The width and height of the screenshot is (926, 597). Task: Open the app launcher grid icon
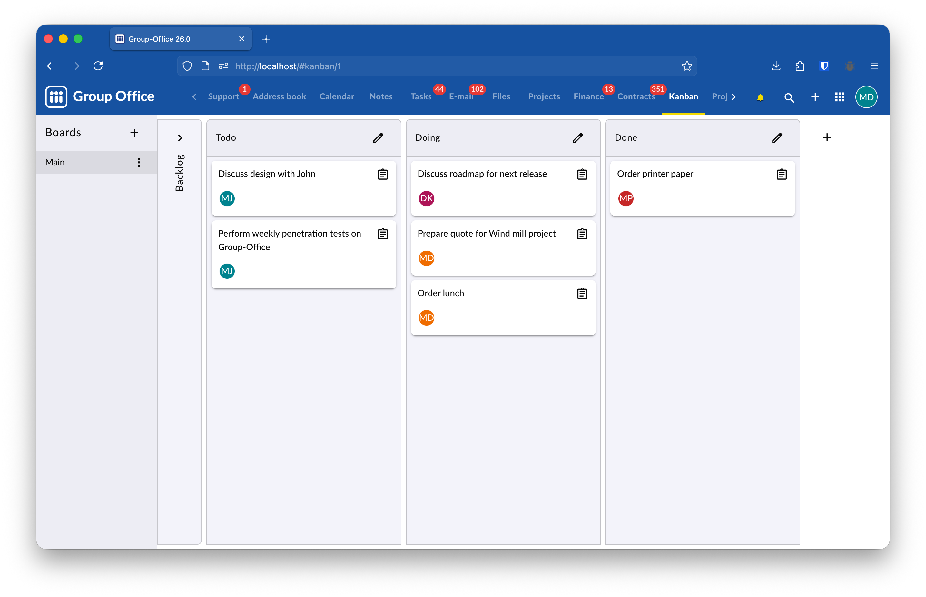click(839, 97)
